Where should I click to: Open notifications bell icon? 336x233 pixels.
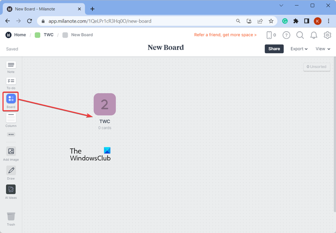[314, 35]
